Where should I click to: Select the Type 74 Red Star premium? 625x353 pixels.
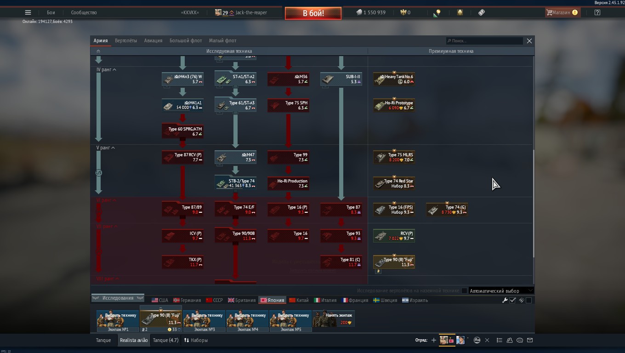coord(394,183)
